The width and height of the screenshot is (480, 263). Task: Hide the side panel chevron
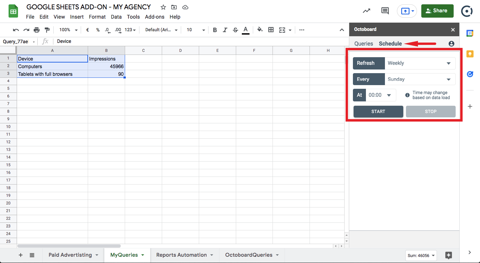coord(470,252)
